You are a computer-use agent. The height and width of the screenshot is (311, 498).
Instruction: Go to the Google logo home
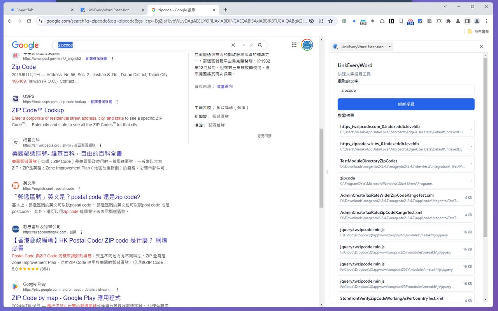(25, 45)
